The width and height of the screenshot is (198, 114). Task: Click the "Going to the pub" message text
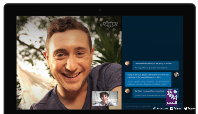(x=148, y=76)
